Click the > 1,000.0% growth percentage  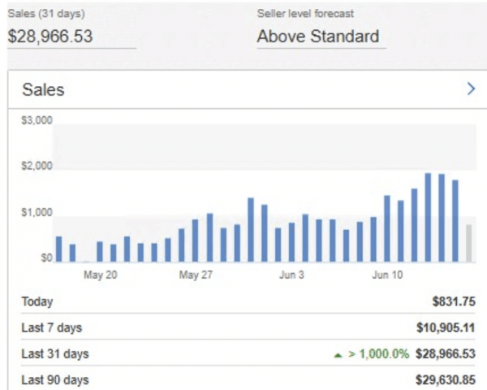click(377, 354)
